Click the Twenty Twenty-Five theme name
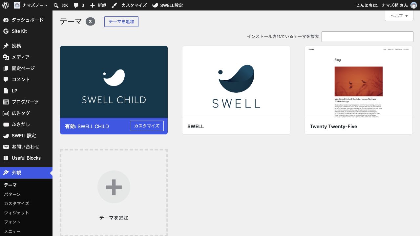420x236 pixels. [333, 127]
